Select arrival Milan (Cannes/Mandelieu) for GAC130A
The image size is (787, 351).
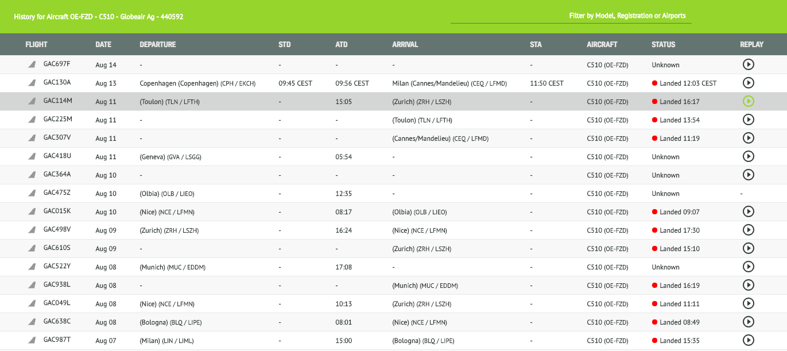449,83
